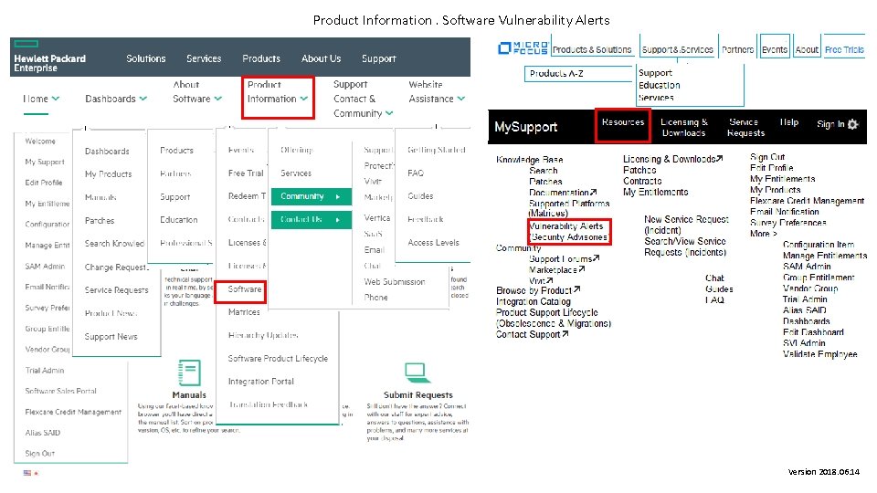Open Survey Preferences link
The width and height of the screenshot is (877, 493).
[788, 223]
